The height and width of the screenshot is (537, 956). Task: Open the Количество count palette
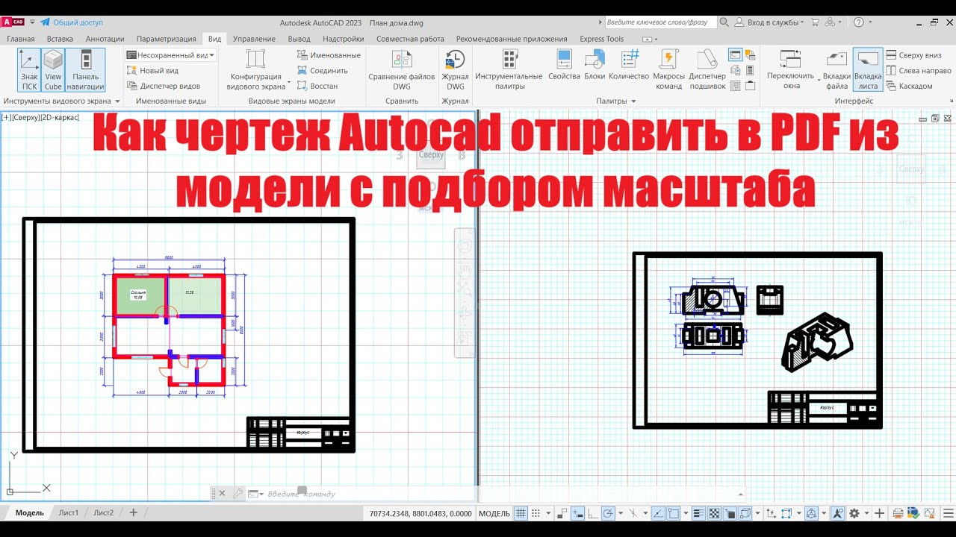click(629, 66)
